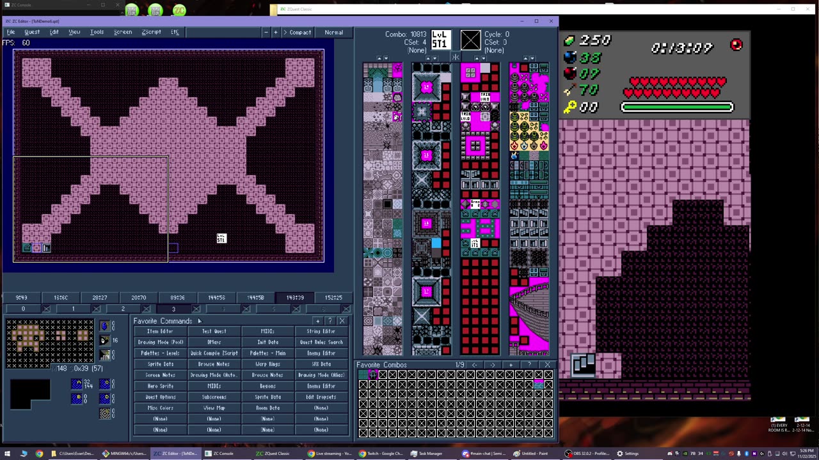Expand the Favorite Commands arrow
819x460 pixels.
coord(199,321)
